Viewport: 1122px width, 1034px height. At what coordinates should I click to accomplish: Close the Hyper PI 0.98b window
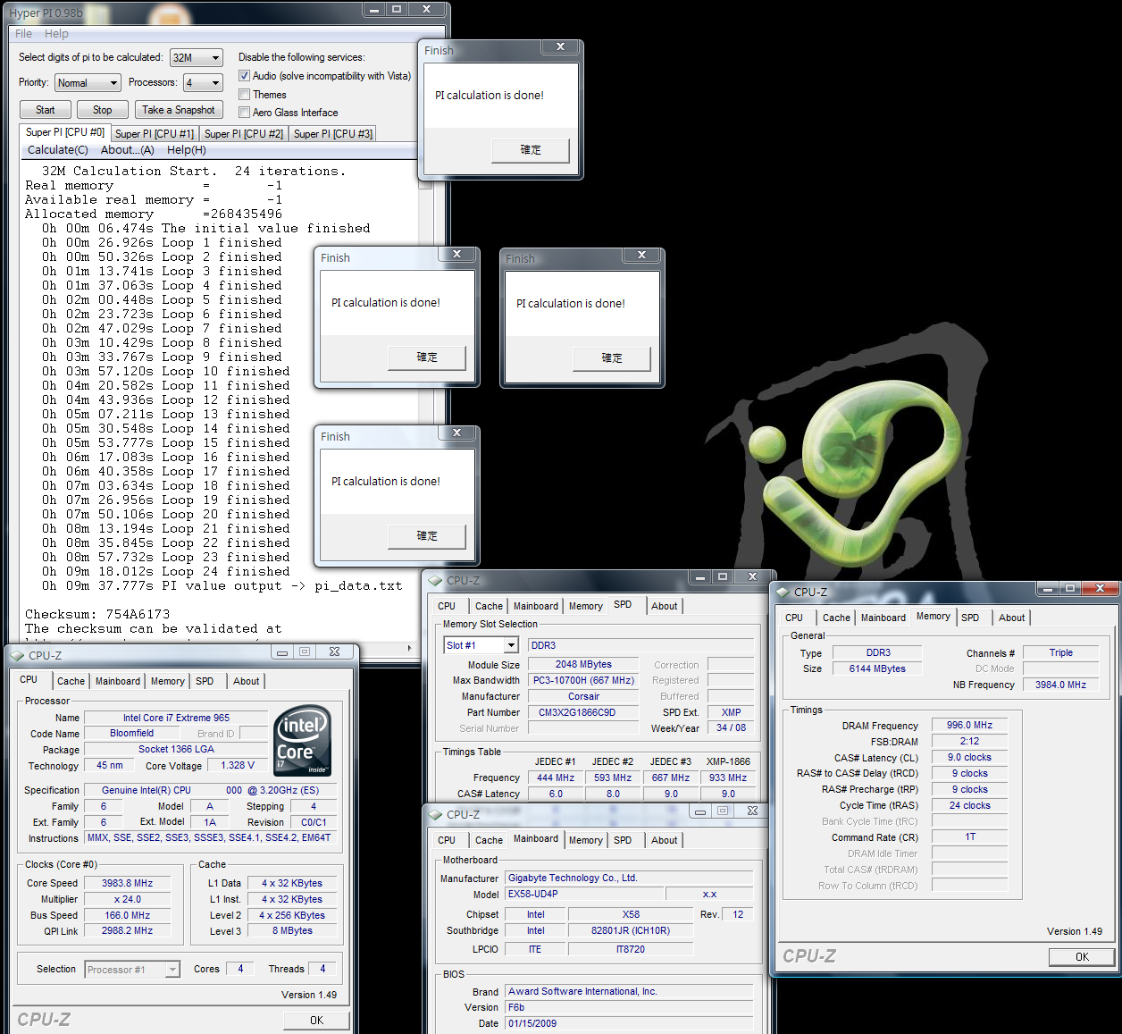(x=426, y=9)
